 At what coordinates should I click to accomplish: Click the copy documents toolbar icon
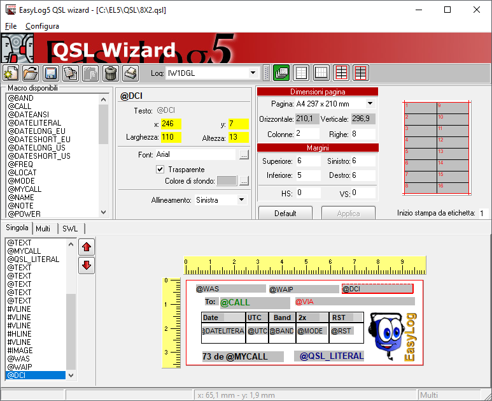71,73
